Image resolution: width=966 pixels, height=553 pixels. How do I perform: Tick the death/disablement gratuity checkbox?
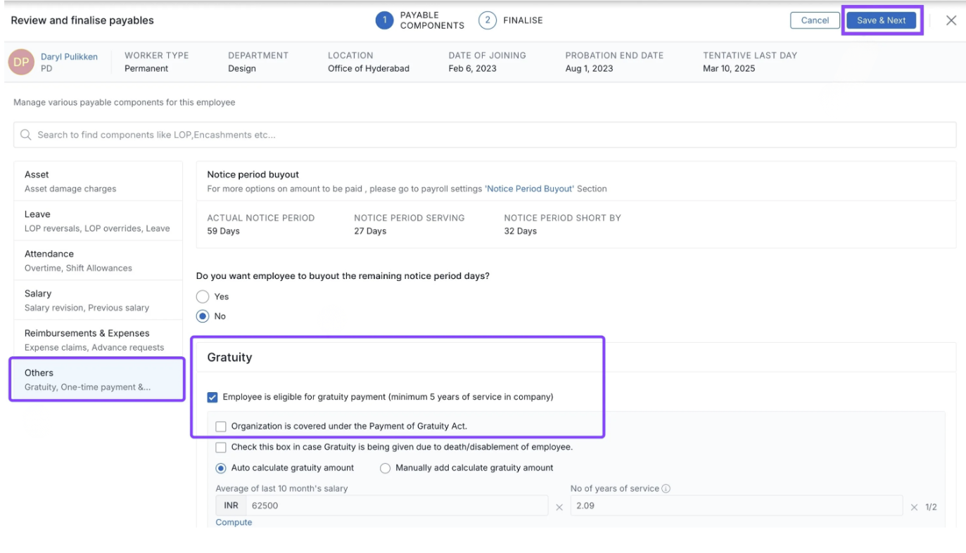221,447
